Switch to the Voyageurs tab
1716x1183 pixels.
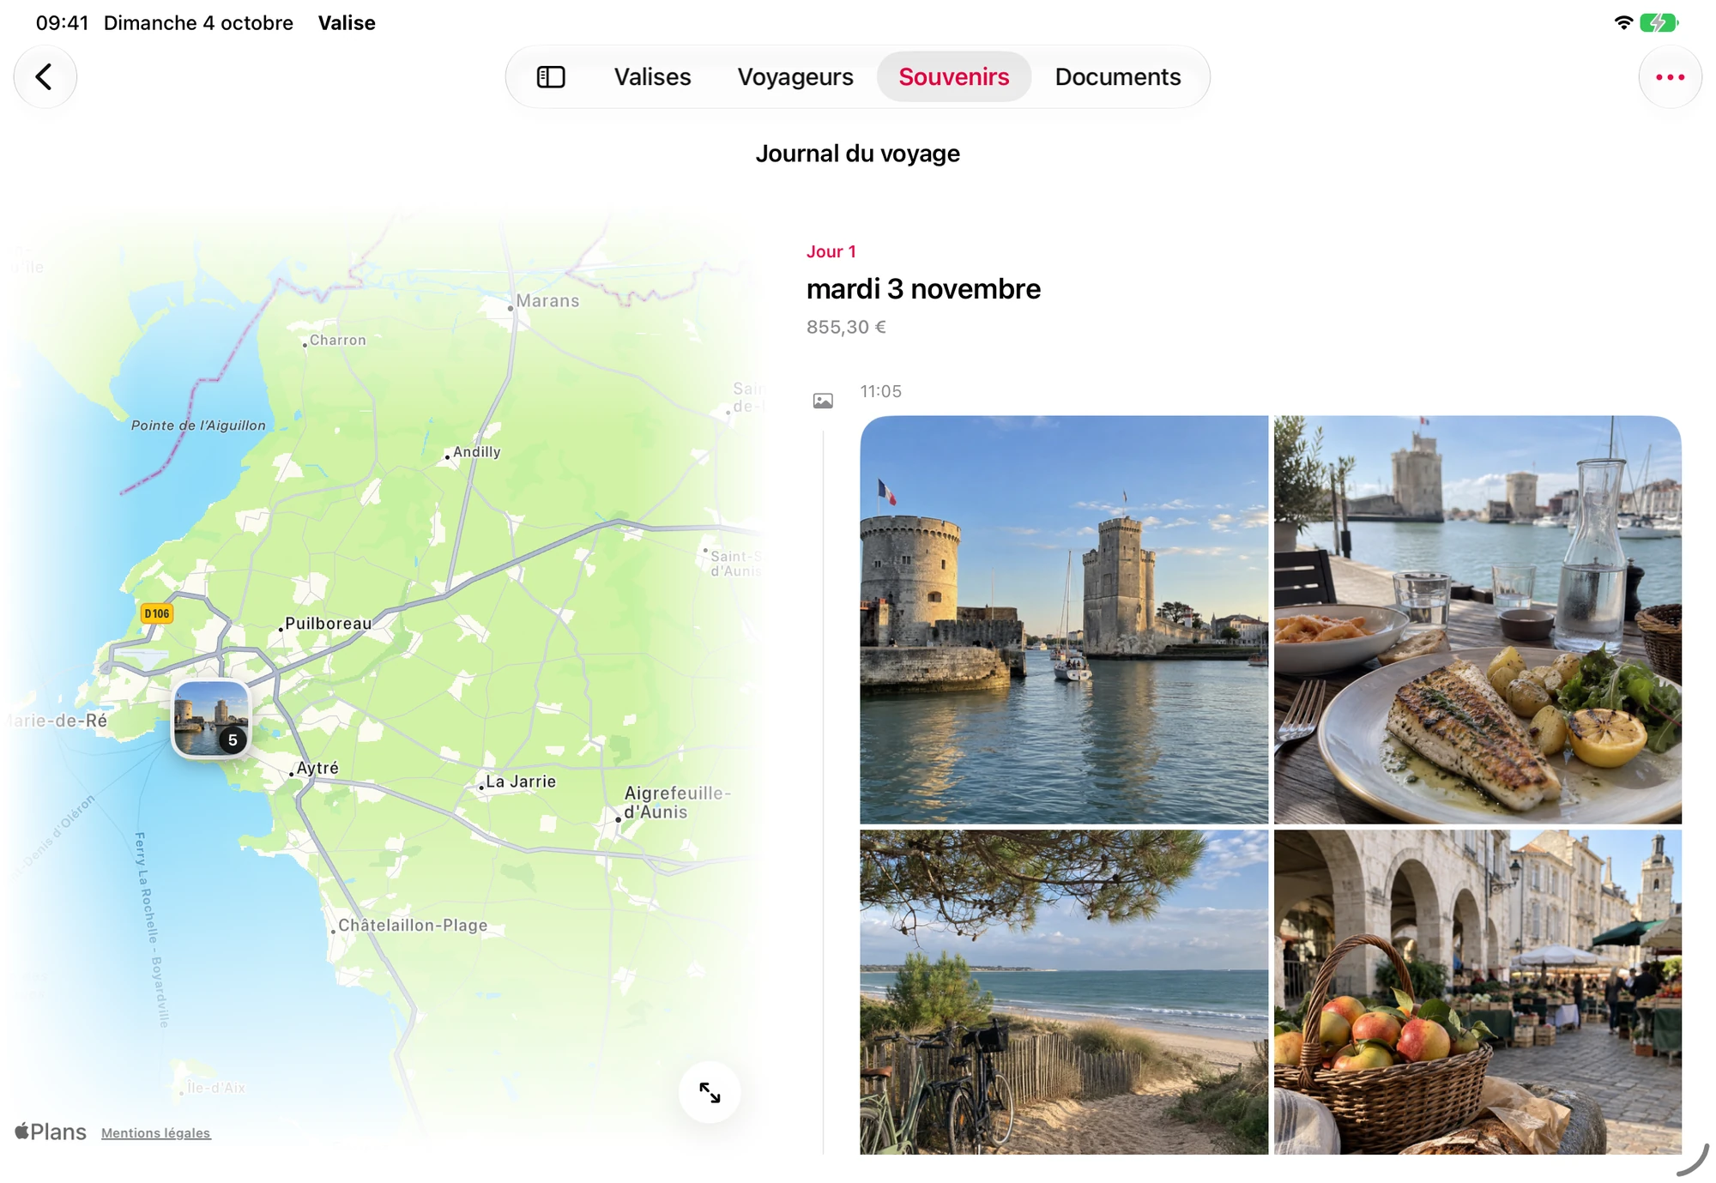[795, 77]
